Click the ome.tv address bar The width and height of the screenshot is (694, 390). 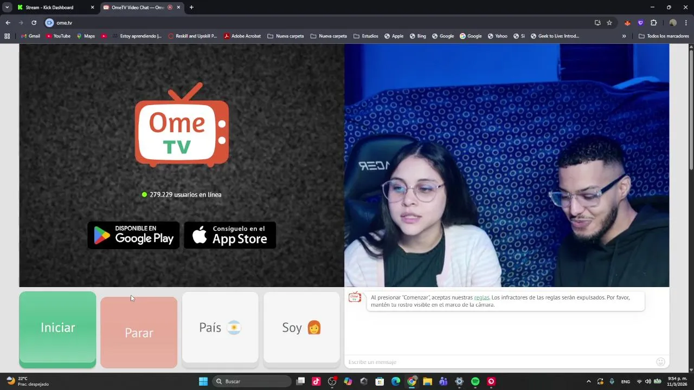(320, 23)
